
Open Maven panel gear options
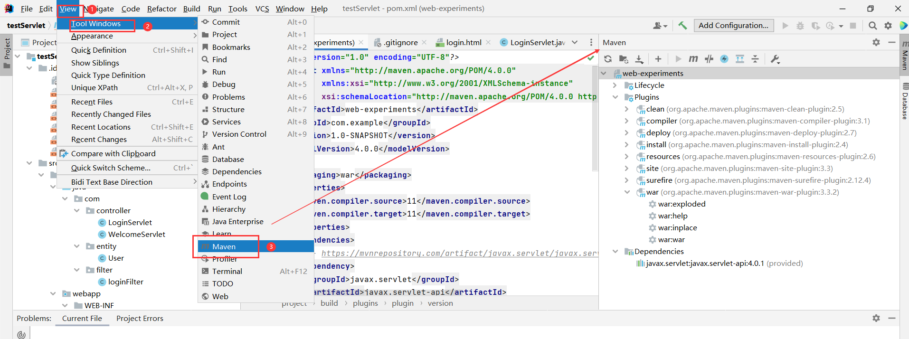(876, 42)
